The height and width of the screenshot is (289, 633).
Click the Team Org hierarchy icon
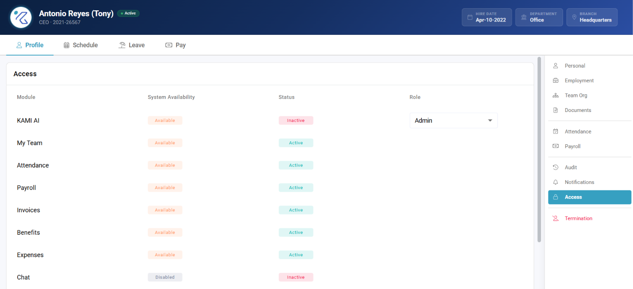(556, 96)
